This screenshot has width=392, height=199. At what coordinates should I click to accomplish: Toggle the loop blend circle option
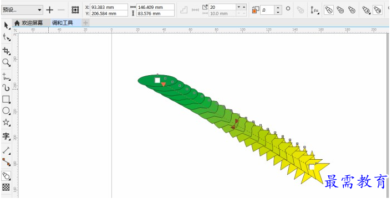coord(288,8)
